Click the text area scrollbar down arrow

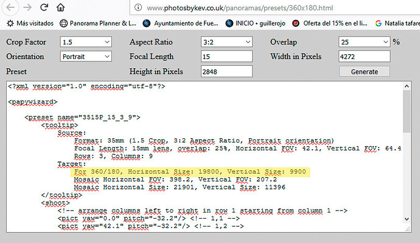[x=407, y=219]
